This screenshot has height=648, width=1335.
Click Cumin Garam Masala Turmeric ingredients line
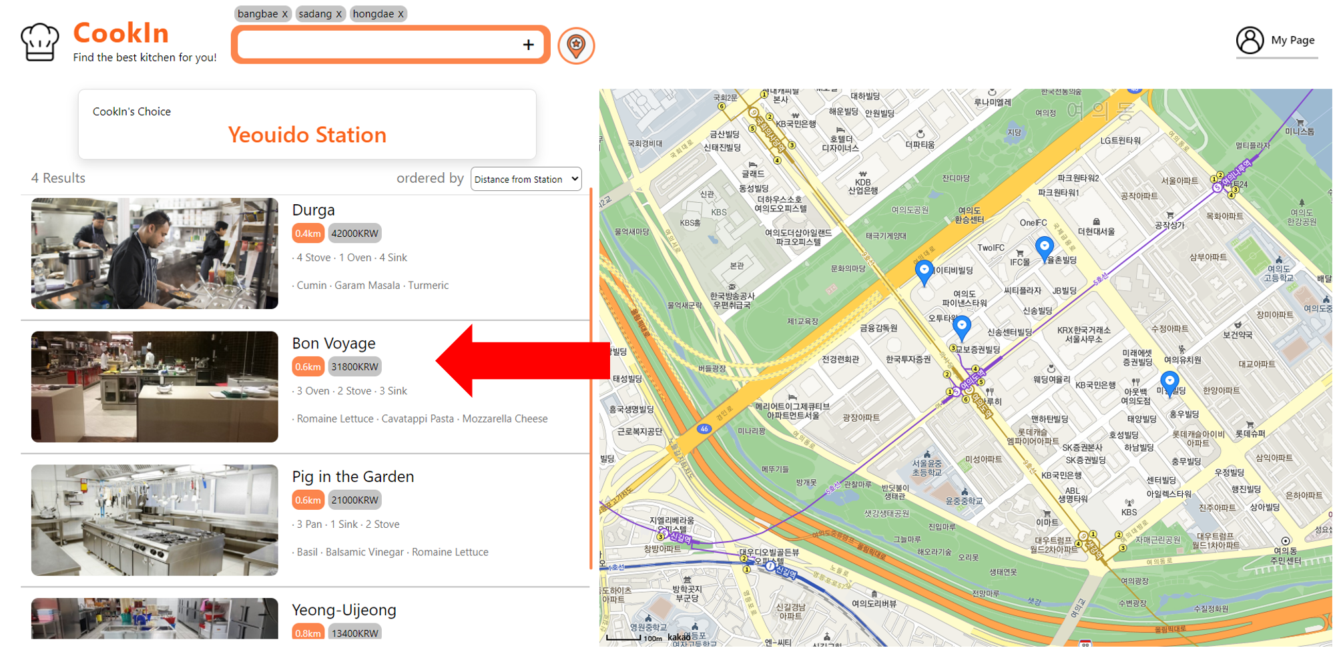(x=370, y=285)
